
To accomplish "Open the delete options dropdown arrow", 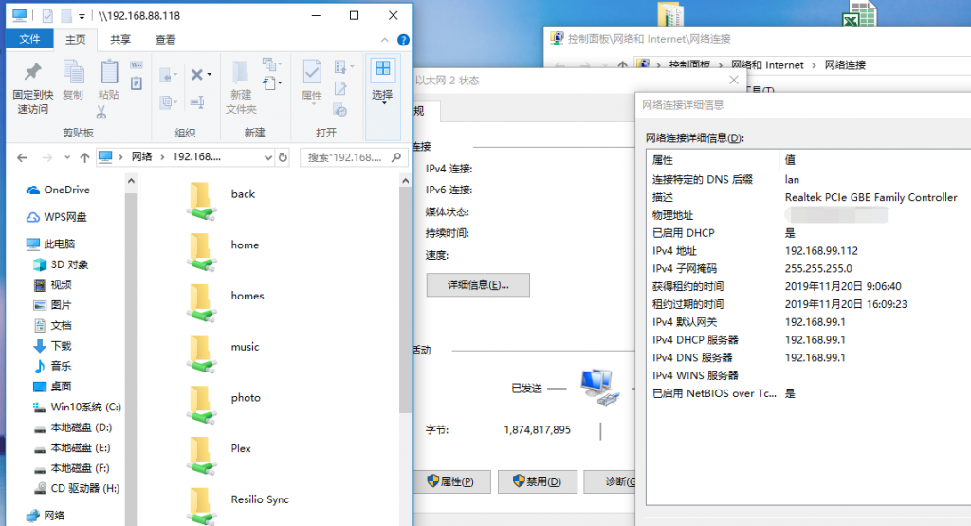I will point(210,75).
